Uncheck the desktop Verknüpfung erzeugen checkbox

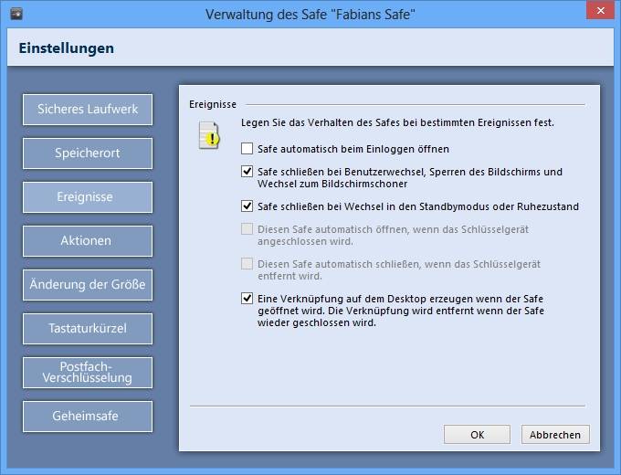click(247, 299)
